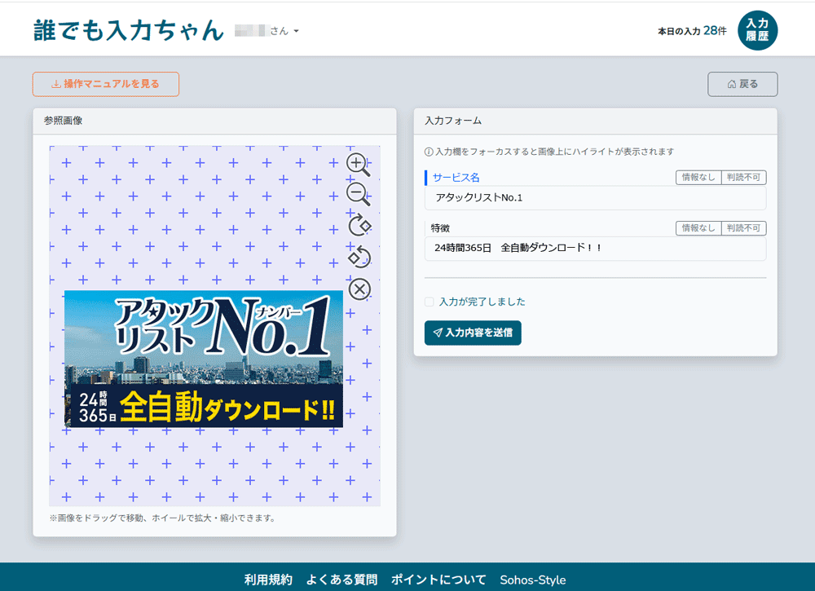
Task: Open the よくある質問 footer link
Action: tap(341, 580)
